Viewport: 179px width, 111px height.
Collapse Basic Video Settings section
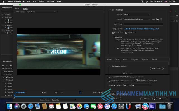coord(110,66)
